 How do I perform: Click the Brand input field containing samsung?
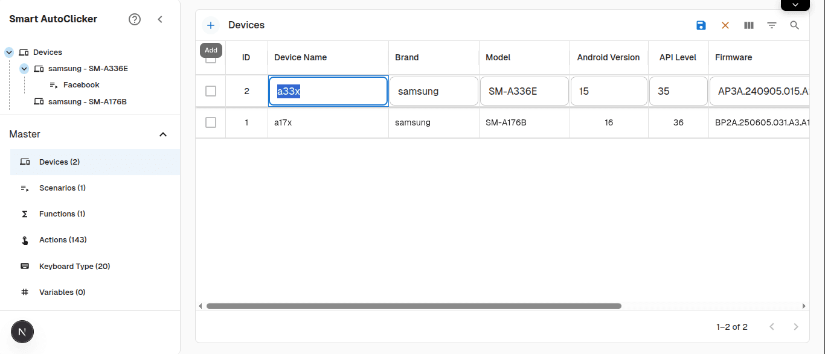pos(434,92)
